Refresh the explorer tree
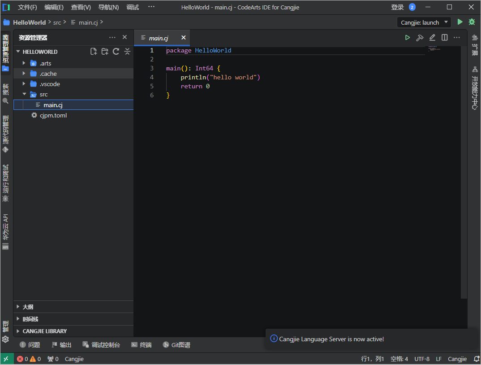This screenshot has width=481, height=365. click(x=116, y=51)
